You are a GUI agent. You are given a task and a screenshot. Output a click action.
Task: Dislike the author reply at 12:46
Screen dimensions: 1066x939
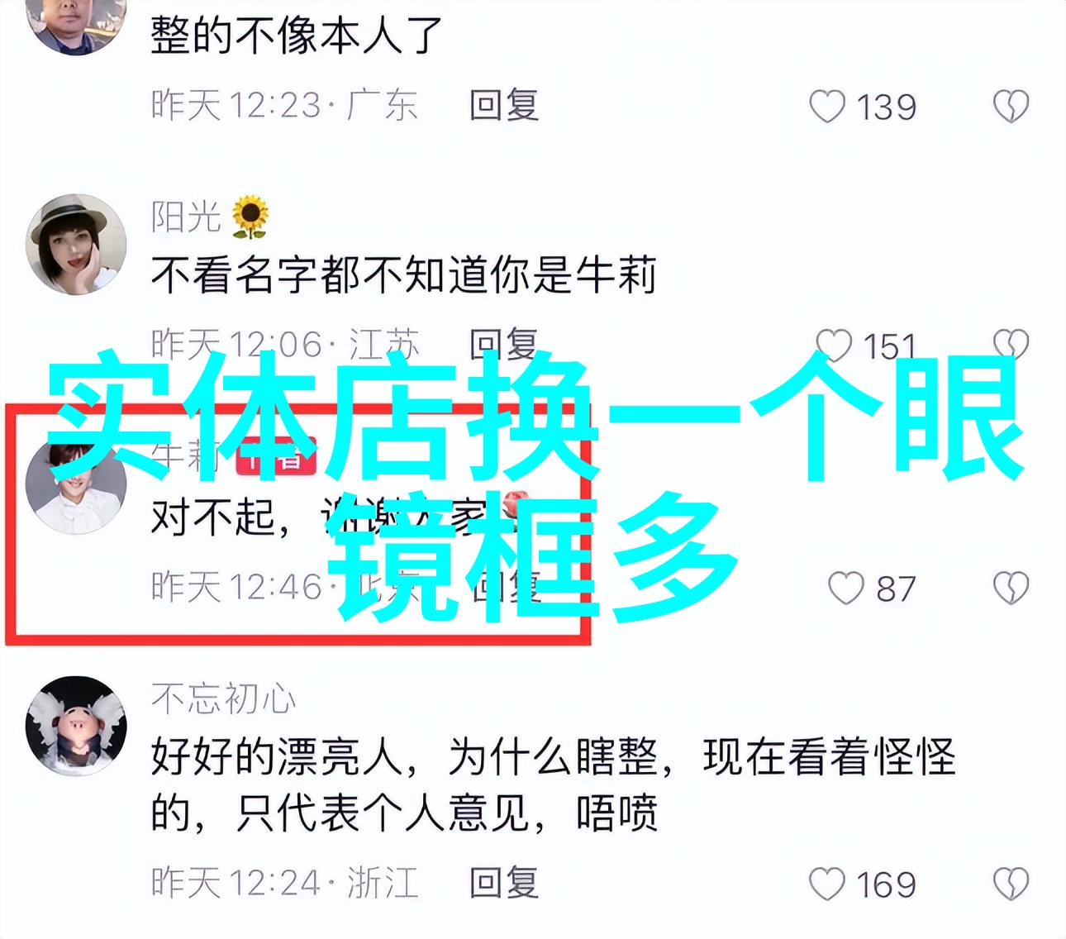(1010, 589)
